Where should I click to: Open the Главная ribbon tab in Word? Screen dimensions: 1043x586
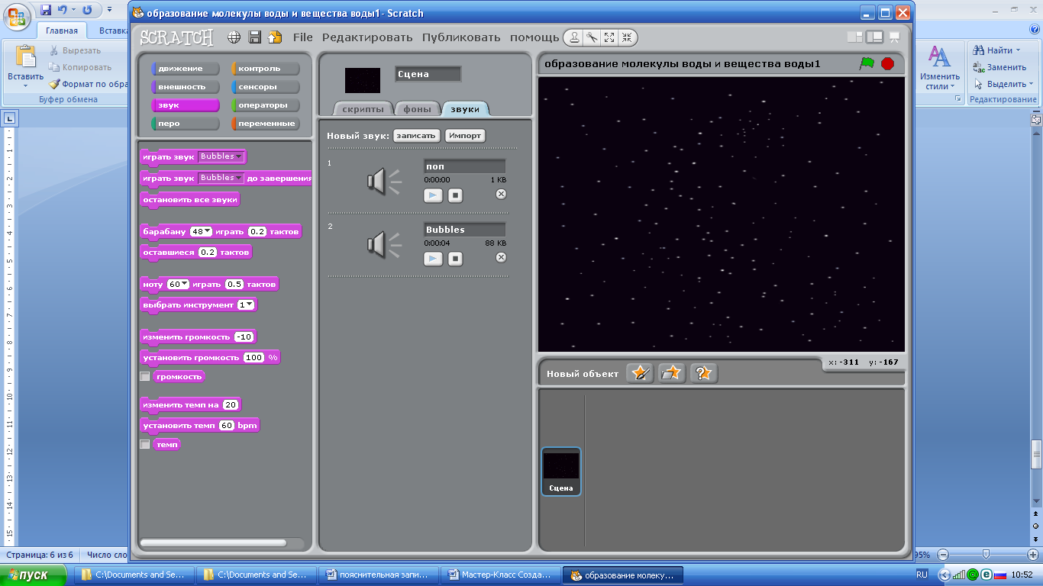click(61, 31)
